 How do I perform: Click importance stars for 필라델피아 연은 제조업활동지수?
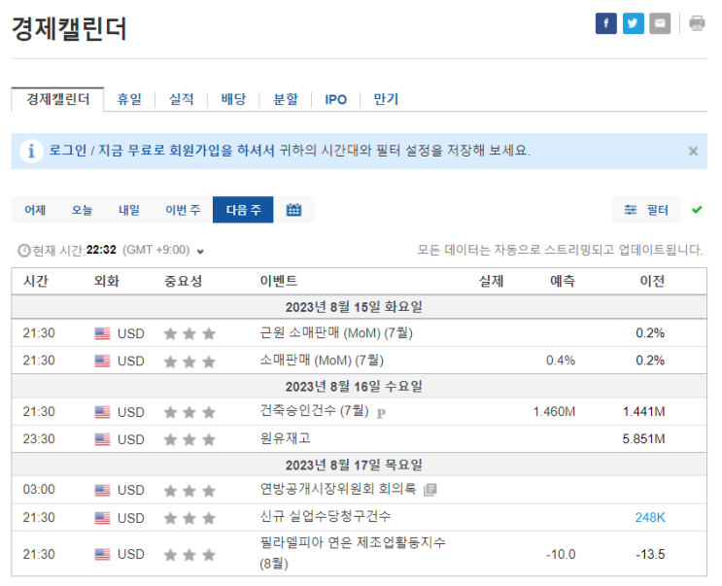click(x=189, y=555)
